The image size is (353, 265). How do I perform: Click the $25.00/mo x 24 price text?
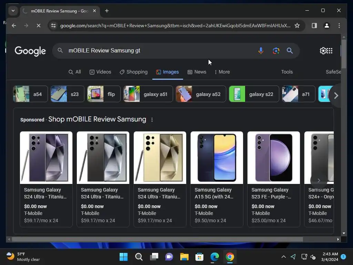coord(269,220)
